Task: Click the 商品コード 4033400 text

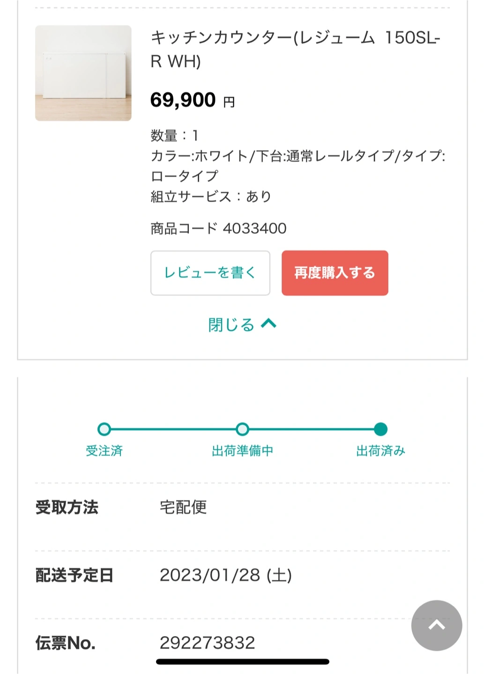Action: tap(218, 228)
